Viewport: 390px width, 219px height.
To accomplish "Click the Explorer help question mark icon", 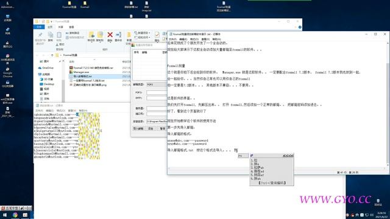I will [x=300, y=27].
